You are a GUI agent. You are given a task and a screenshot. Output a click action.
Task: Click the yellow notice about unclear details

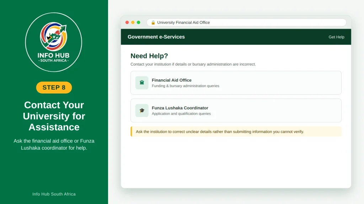click(x=236, y=132)
